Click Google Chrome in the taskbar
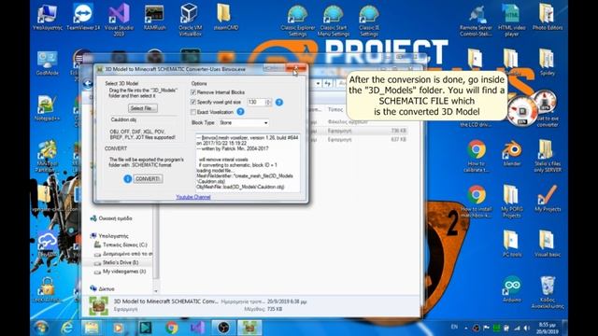Screen dimensions: 598x336 [171, 328]
